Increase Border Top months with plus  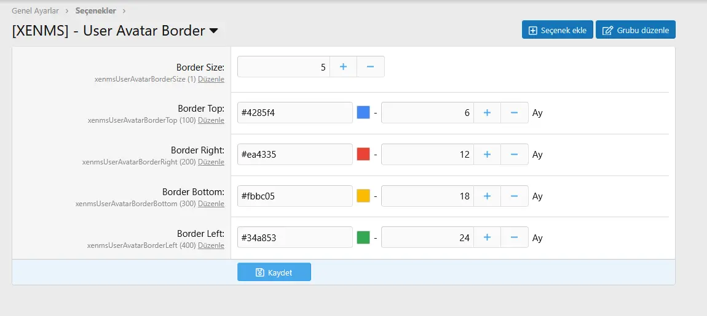pos(487,112)
